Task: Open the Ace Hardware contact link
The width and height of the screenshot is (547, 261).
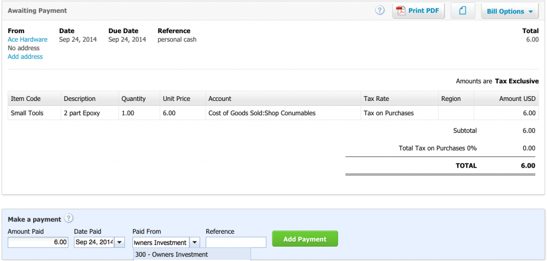Action: (28, 39)
